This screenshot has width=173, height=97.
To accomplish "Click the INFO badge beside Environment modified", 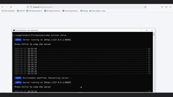I will [x=18, y=78].
